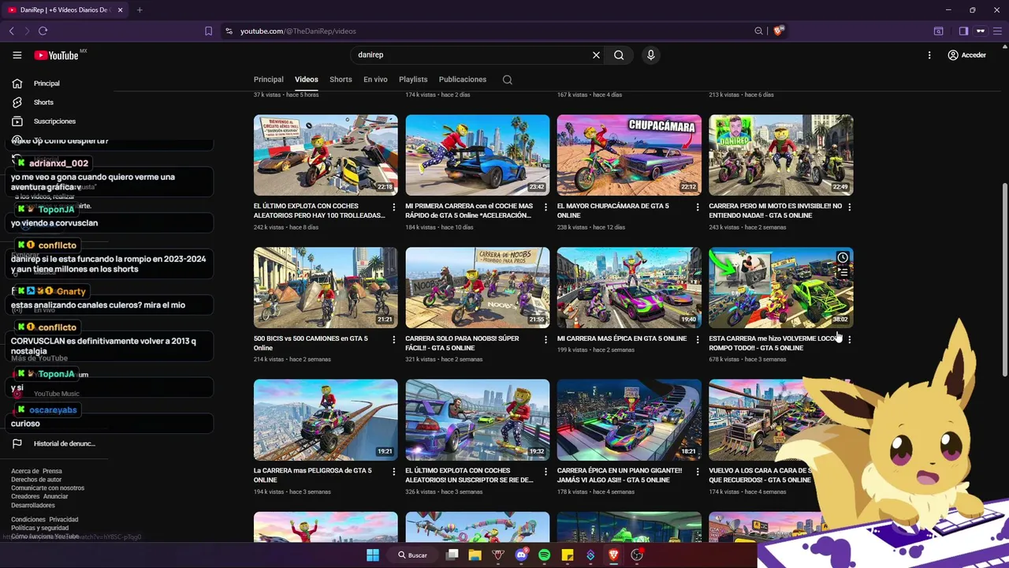
Task: Open Sticky Notes from the taskbar
Action: pos(568,555)
